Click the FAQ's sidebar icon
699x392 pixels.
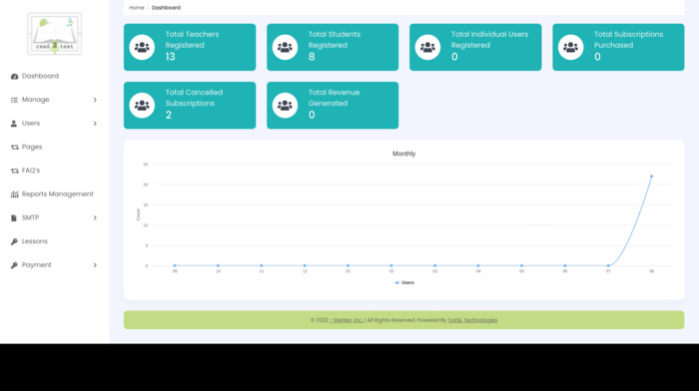coord(14,171)
